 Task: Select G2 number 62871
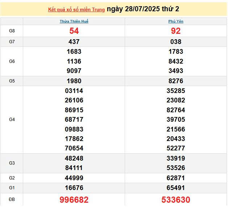176,178
